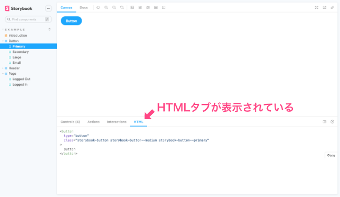This screenshot has width=340, height=197.
Task: Select the HTML panel tab
Action: (138, 122)
